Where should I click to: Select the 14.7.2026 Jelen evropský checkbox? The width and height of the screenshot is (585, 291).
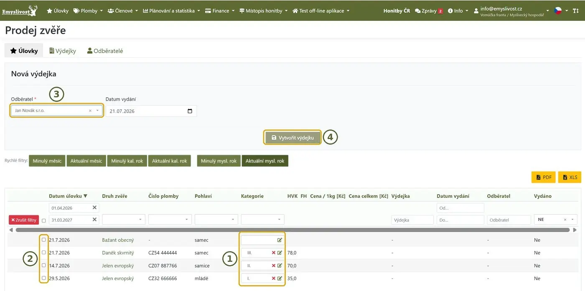(44, 265)
